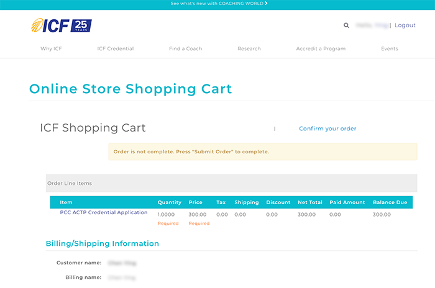Screen dimensions: 435x288
Task: Click the Net Total column header
Action: pos(309,202)
